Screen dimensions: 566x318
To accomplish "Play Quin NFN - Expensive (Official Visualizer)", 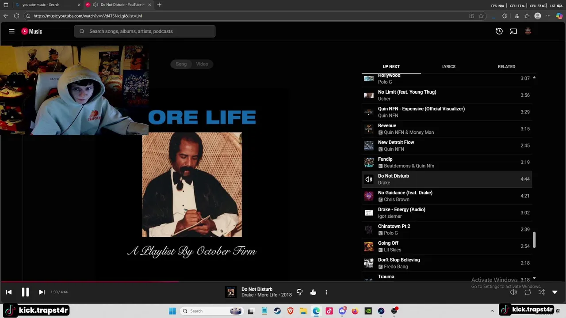I will coord(447,112).
